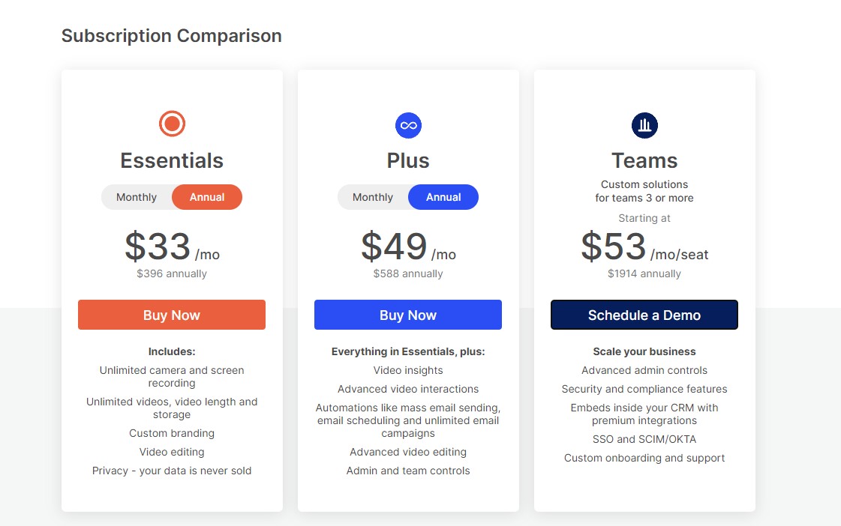The width and height of the screenshot is (841, 526).
Task: Click the Custom branding feature line
Action: point(172,433)
